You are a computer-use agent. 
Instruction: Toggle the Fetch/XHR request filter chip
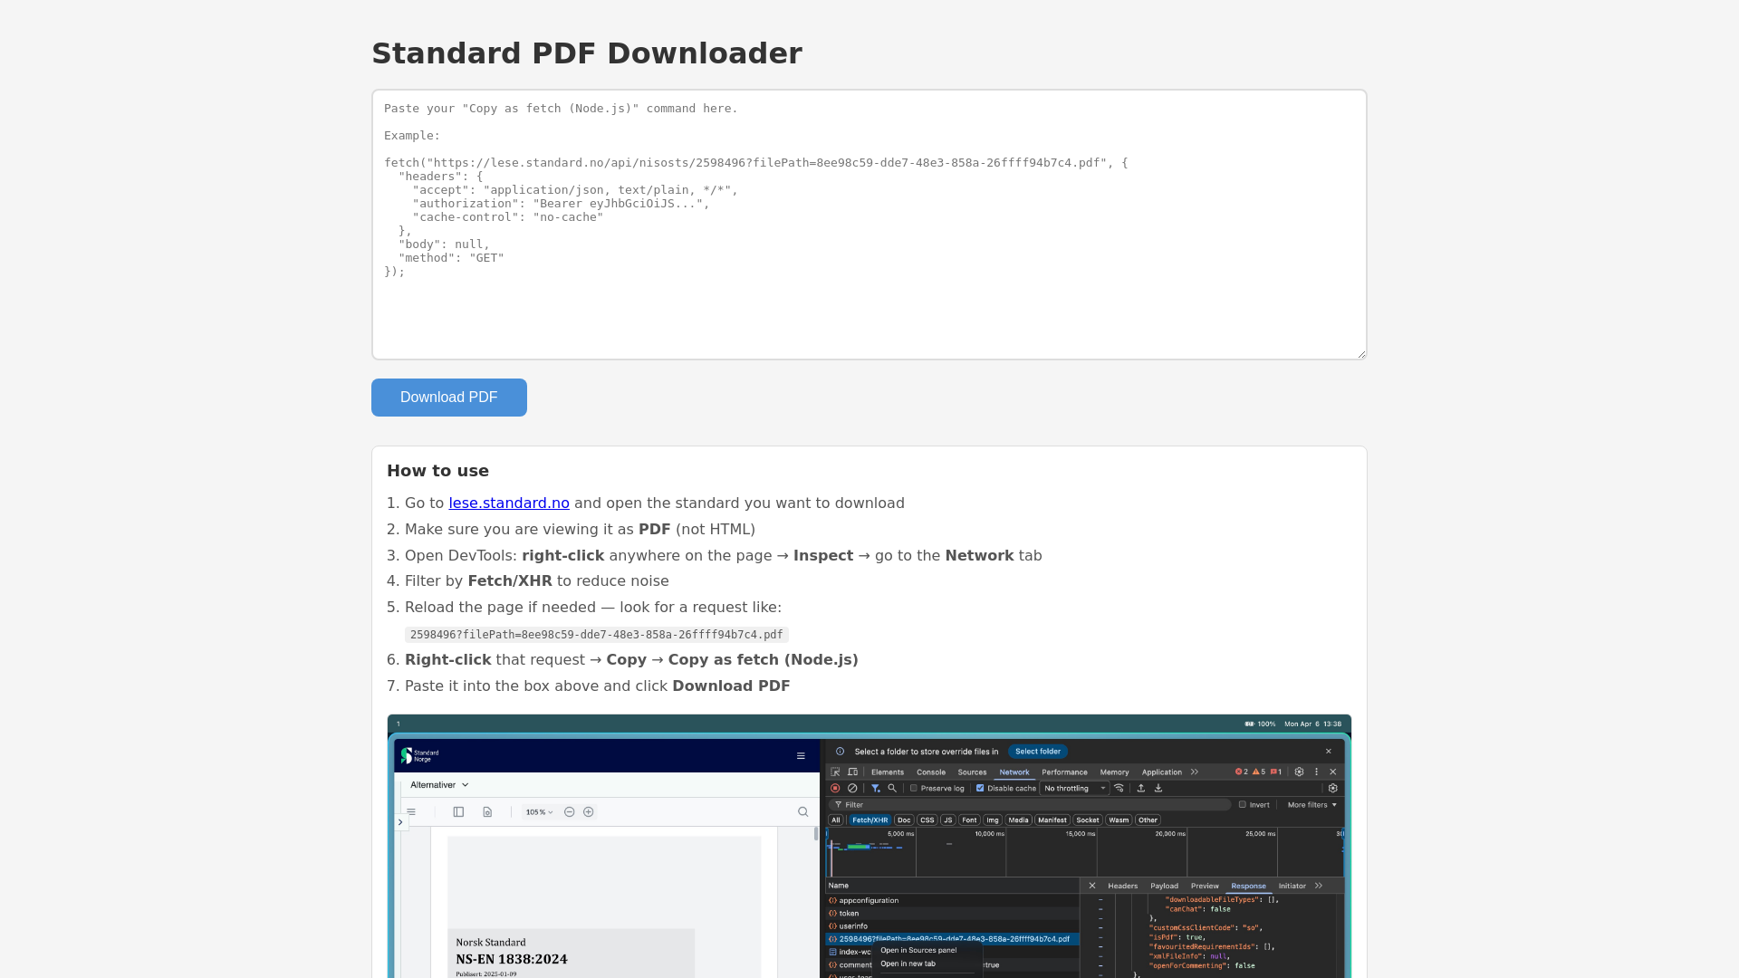869,820
